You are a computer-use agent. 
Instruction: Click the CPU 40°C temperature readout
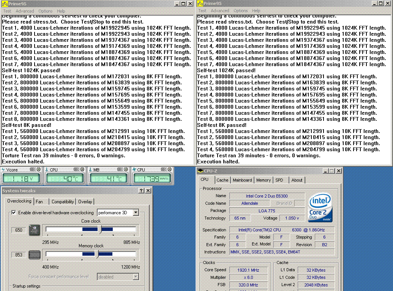coord(65,179)
